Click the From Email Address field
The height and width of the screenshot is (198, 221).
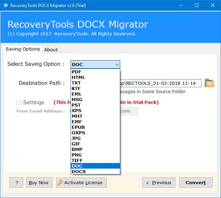pyautogui.click(x=129, y=111)
